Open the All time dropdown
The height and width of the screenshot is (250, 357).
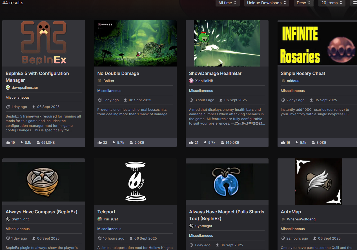click(227, 3)
